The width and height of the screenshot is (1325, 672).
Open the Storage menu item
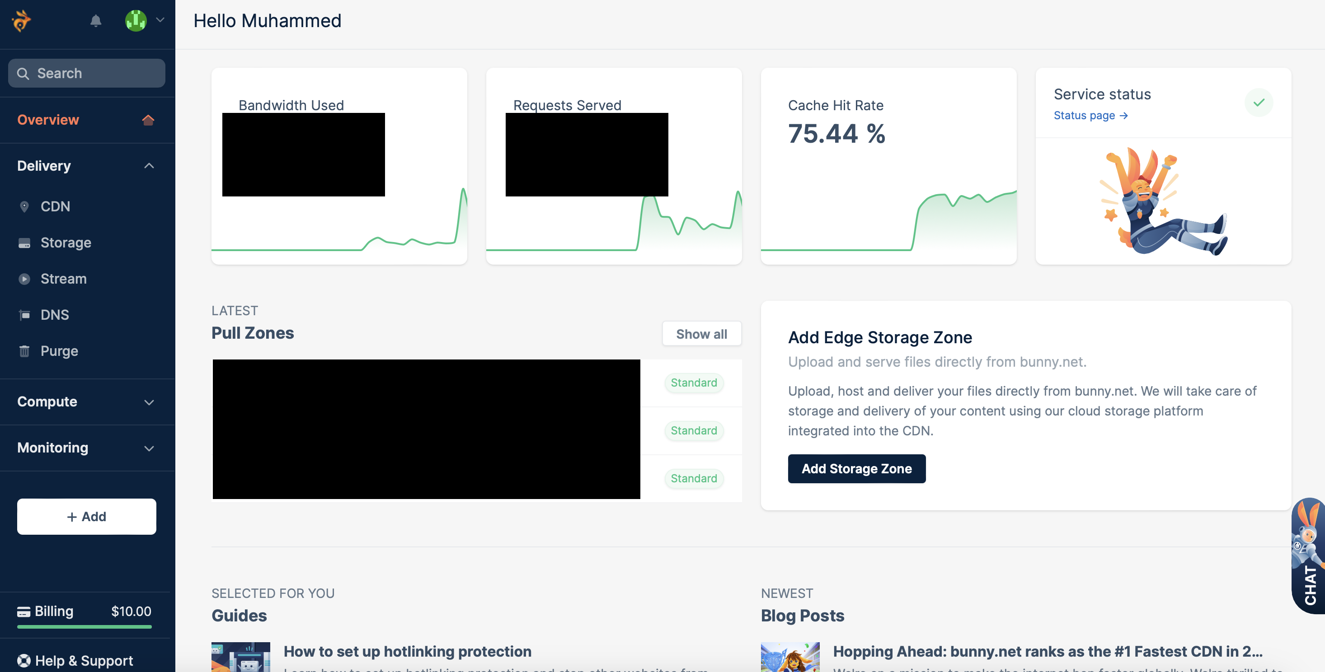coord(66,242)
